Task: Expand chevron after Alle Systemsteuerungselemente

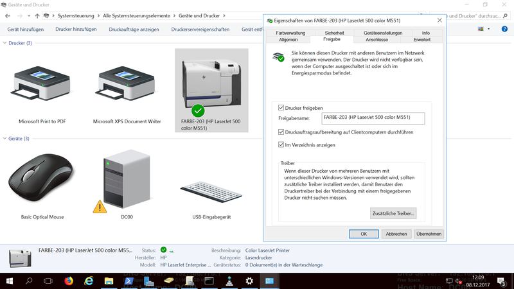Action: pos(174,15)
